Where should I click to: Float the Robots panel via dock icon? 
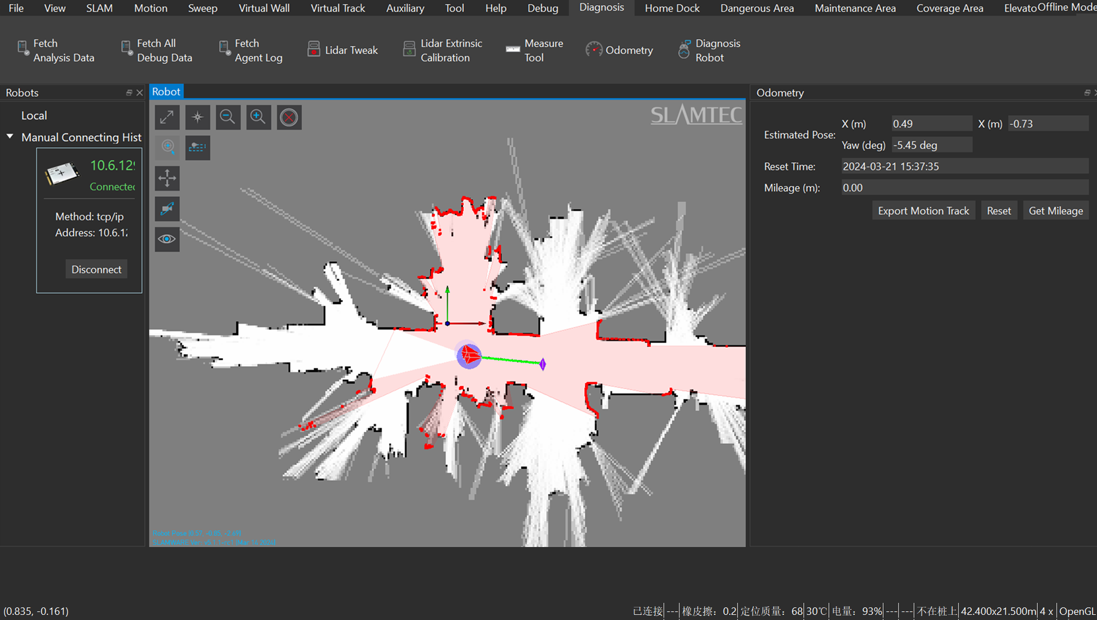129,92
